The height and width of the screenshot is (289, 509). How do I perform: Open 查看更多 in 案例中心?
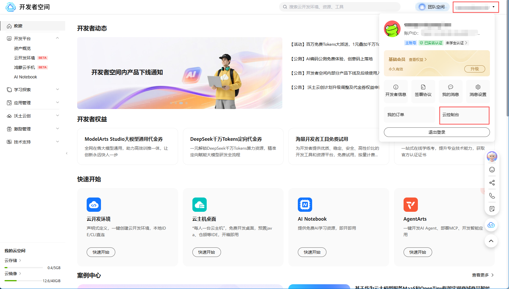483,275
